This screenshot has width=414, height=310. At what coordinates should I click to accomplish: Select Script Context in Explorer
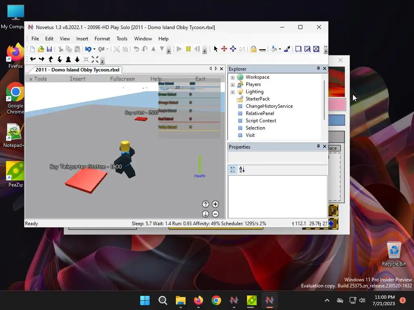point(261,120)
